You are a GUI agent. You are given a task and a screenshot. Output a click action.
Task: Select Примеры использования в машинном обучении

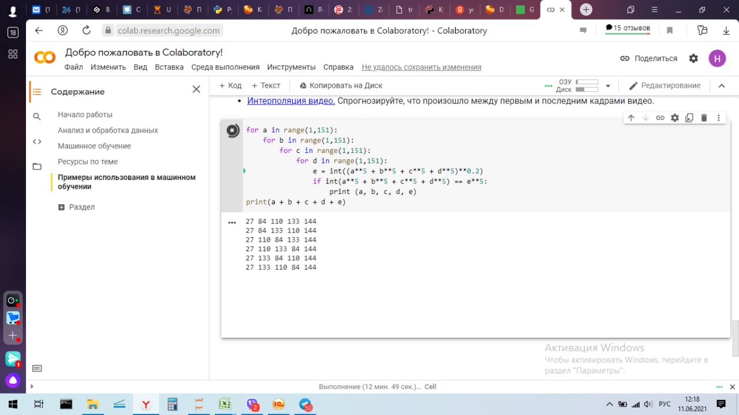[x=126, y=182]
